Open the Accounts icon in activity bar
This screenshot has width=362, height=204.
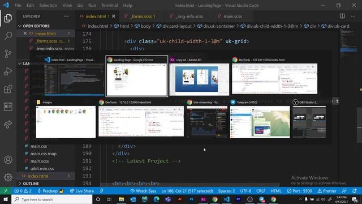(x=8, y=160)
